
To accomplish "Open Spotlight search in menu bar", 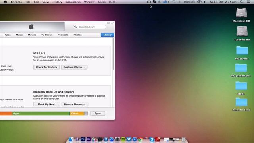I will (x=241, y=2).
